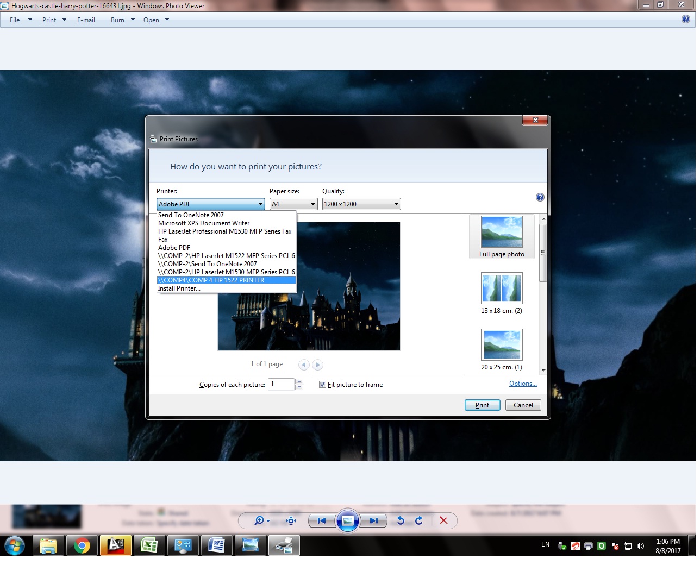The image size is (700, 565).
Task: Open the Options link
Action: tap(523, 384)
